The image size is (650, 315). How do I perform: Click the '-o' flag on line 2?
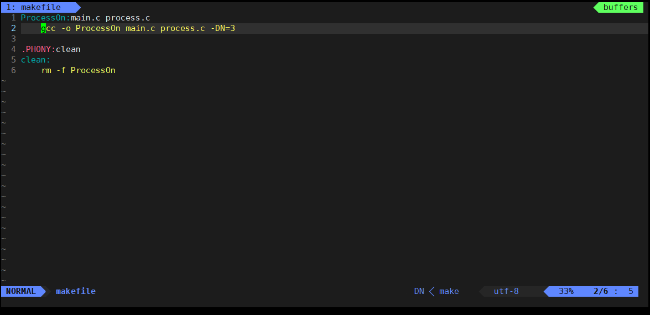pos(65,28)
